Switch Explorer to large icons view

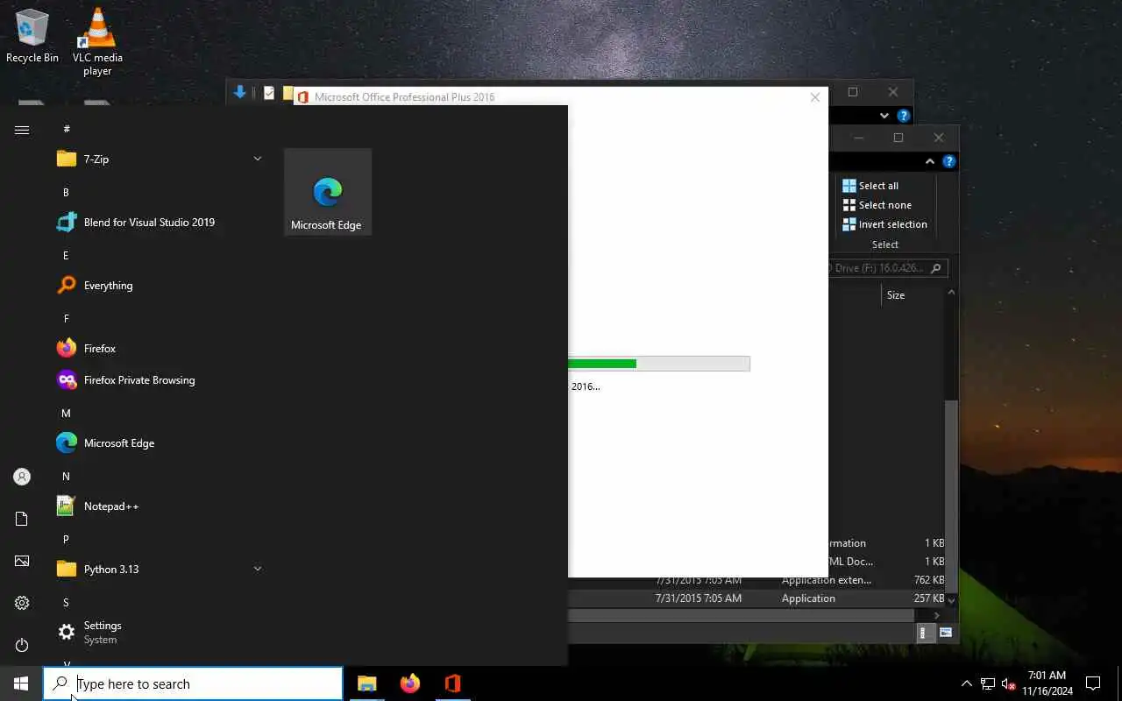click(x=946, y=632)
